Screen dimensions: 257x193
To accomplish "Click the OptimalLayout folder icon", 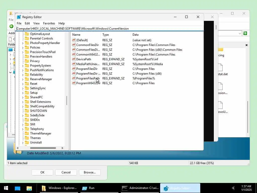I will 27,34.
